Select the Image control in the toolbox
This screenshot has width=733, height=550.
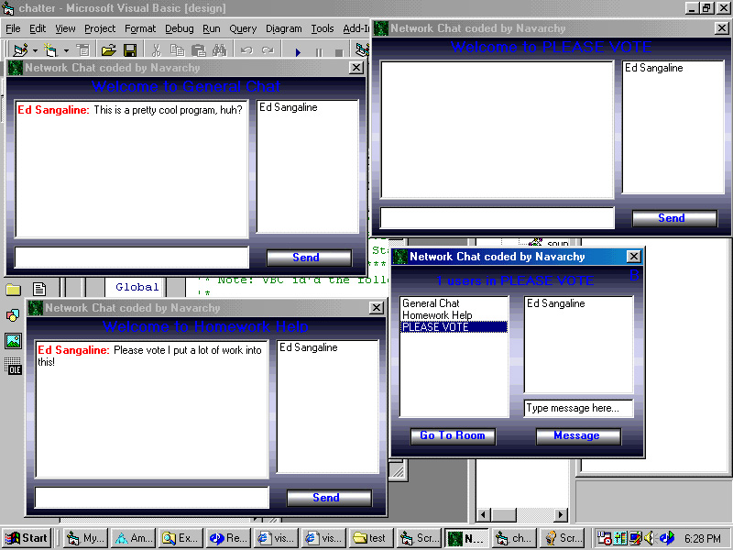tap(13, 341)
